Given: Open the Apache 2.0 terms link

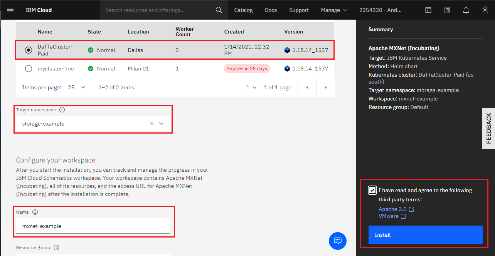Looking at the screenshot, I should pyautogui.click(x=392, y=209).
